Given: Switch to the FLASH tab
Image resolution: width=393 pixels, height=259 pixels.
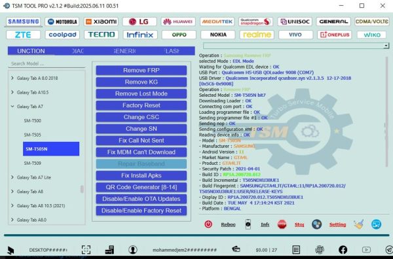Looking at the screenshot, I should [172, 51].
